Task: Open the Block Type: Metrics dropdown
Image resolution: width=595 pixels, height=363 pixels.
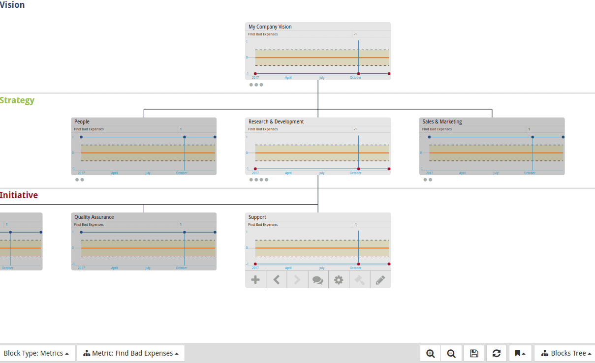Action: coord(36,353)
